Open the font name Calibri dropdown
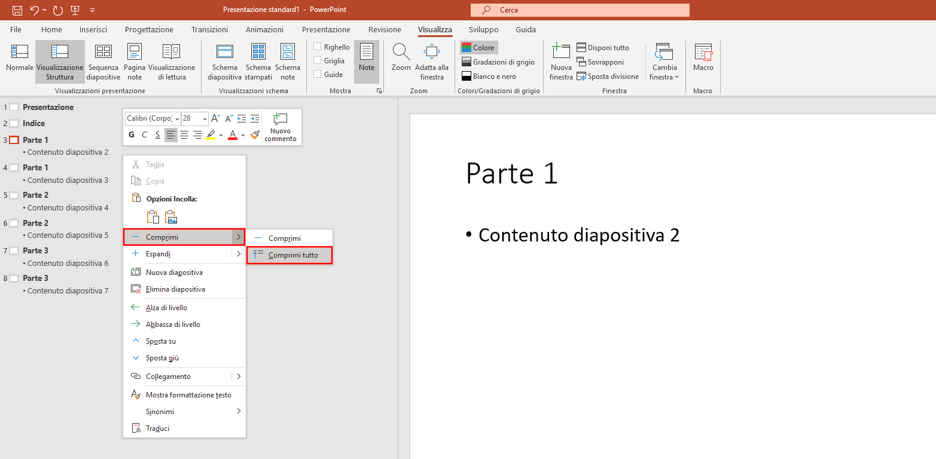This screenshot has height=459, width=936. [177, 118]
